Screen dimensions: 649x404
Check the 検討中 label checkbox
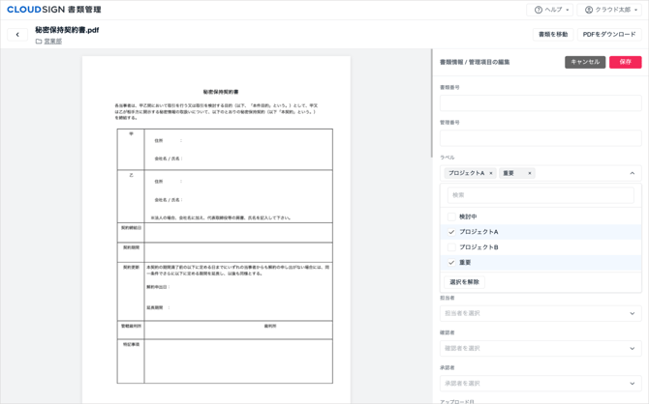(451, 216)
